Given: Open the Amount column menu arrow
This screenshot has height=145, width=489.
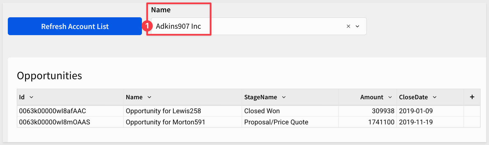Looking at the screenshot, I should pos(390,97).
